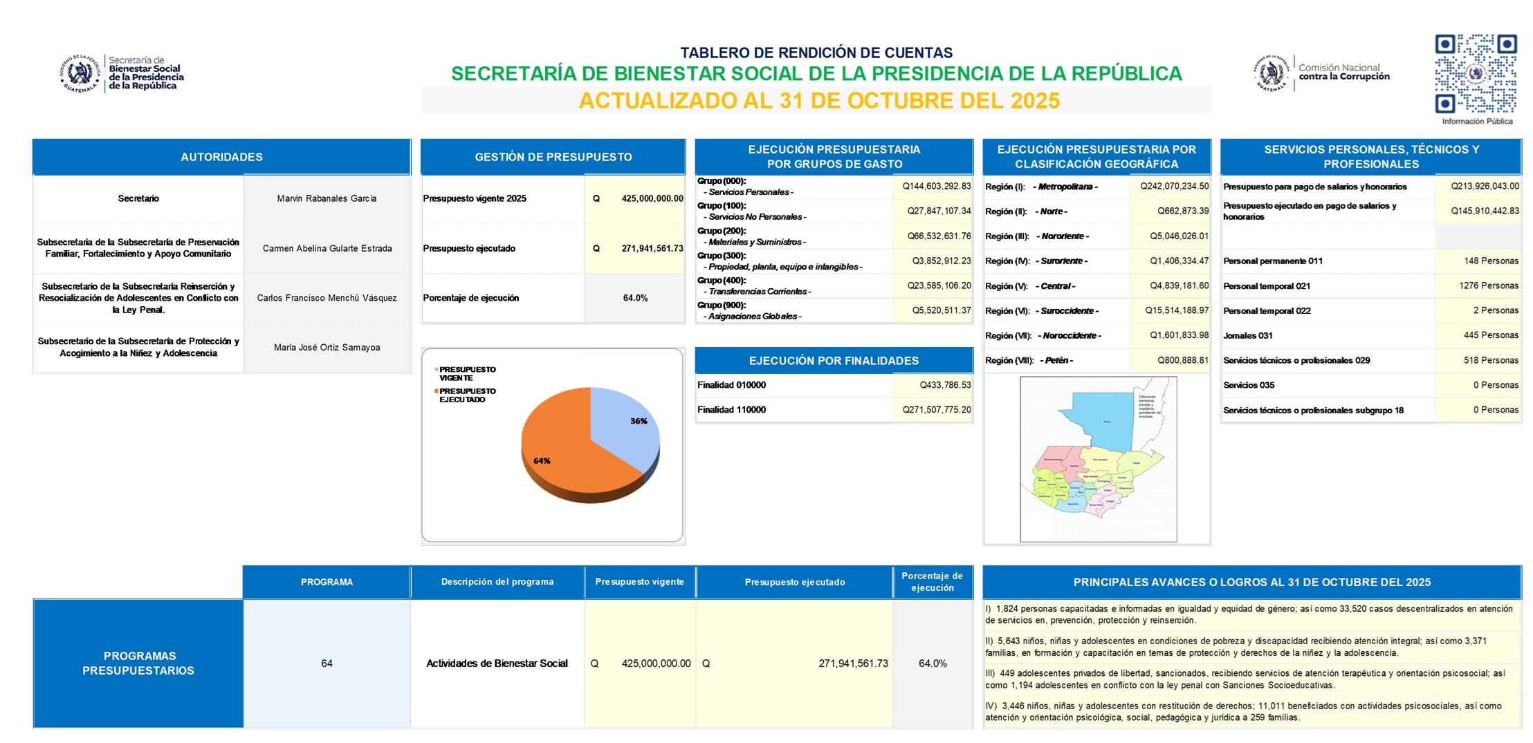Click the PRINCIPALES AVANCES O LOGROS header
This screenshot has width=1533, height=743.
pyautogui.click(x=1251, y=583)
